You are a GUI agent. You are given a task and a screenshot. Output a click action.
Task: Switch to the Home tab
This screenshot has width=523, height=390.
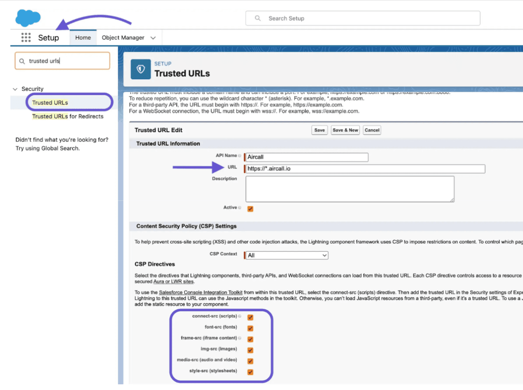[x=83, y=37]
